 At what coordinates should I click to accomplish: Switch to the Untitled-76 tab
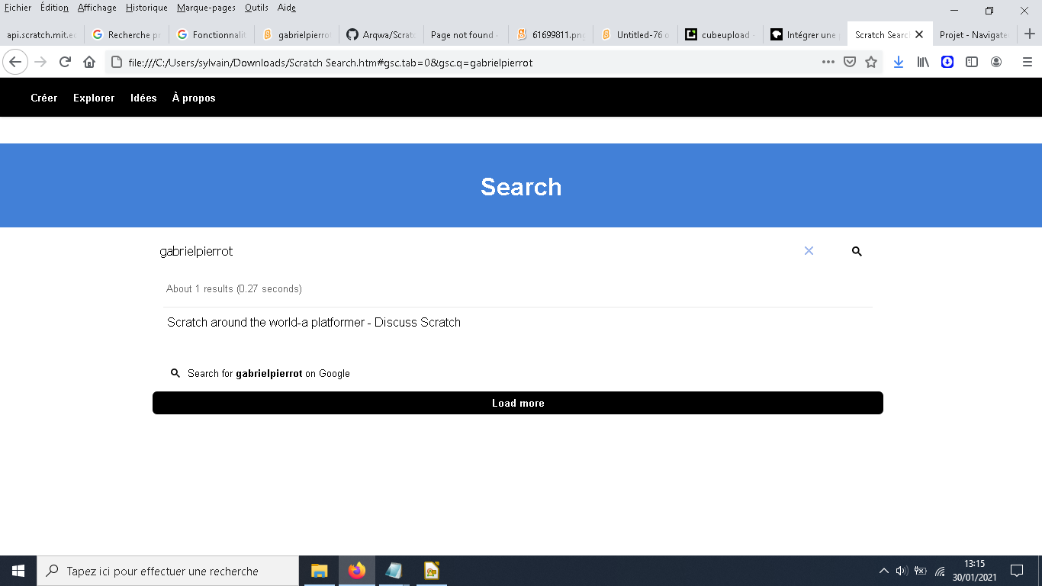[635, 34]
